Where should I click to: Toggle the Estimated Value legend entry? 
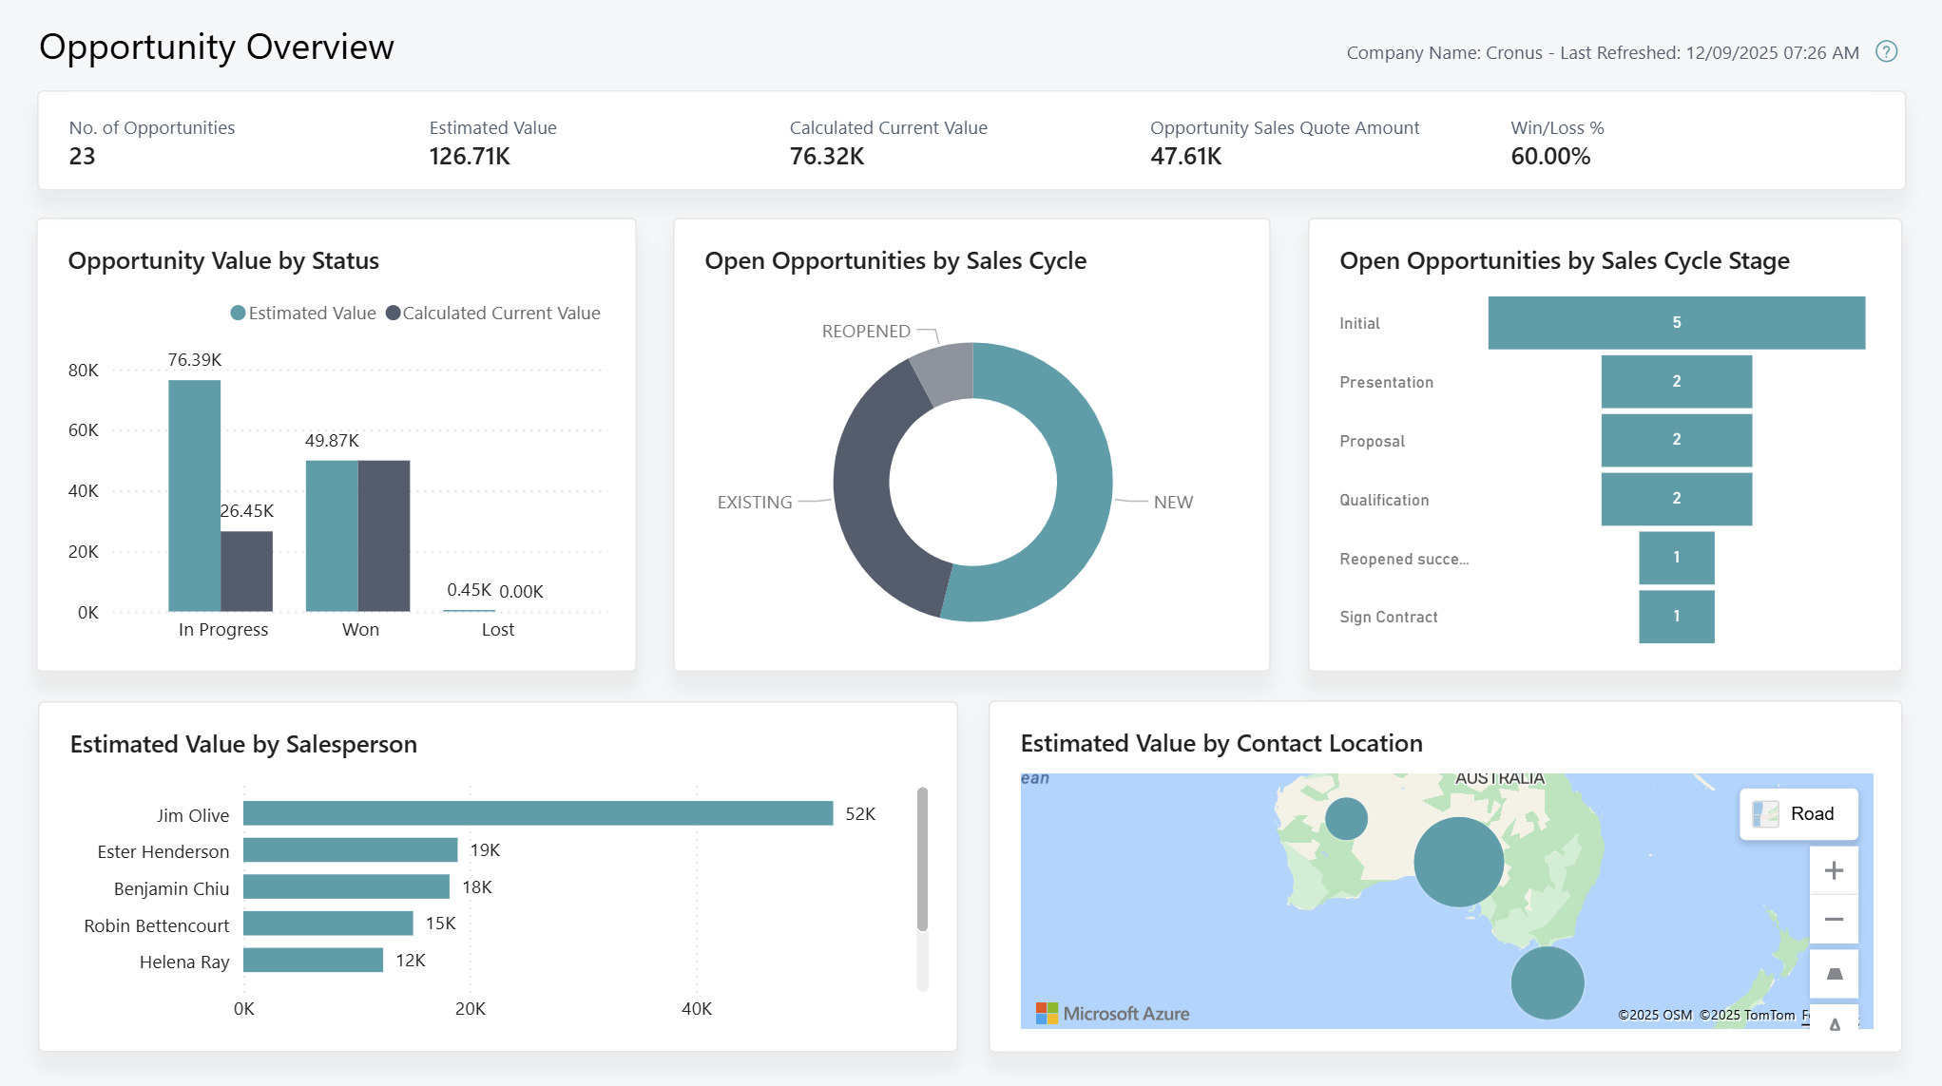(312, 313)
